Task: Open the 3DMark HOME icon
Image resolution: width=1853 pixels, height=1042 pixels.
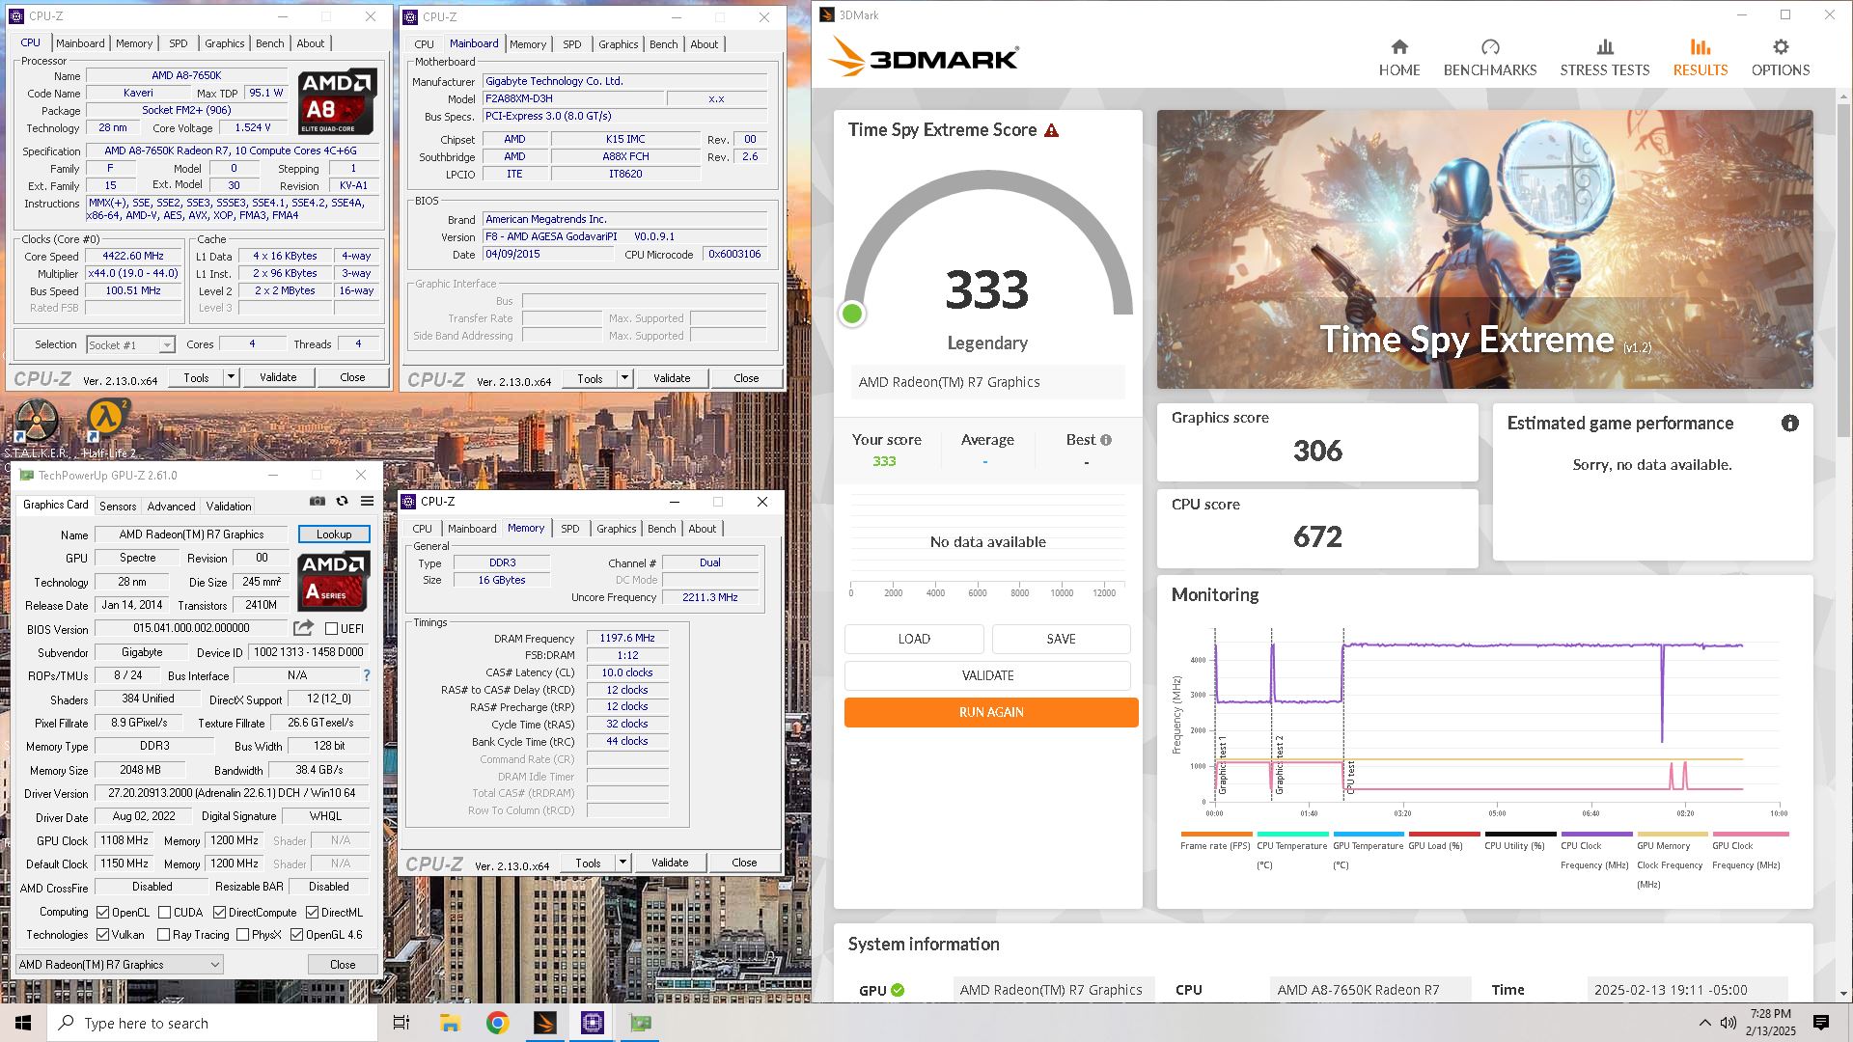Action: point(1398,47)
